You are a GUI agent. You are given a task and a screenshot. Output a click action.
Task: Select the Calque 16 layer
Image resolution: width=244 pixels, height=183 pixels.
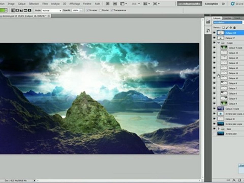tap(231, 119)
